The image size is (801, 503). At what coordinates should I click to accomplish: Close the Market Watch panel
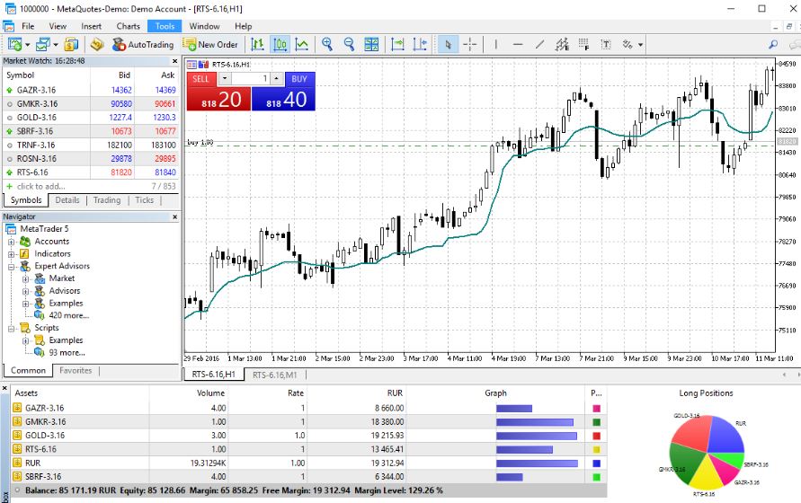point(174,61)
